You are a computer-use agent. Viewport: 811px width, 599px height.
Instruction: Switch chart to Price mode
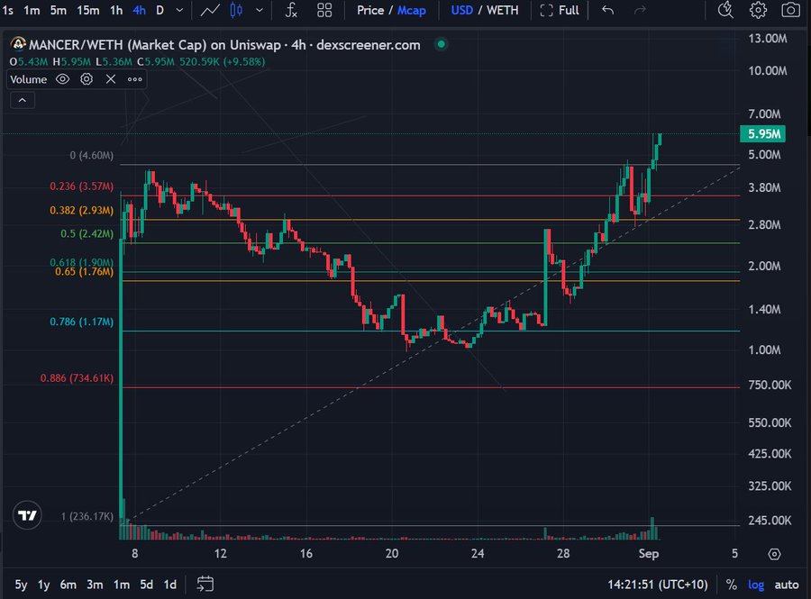[x=370, y=10]
